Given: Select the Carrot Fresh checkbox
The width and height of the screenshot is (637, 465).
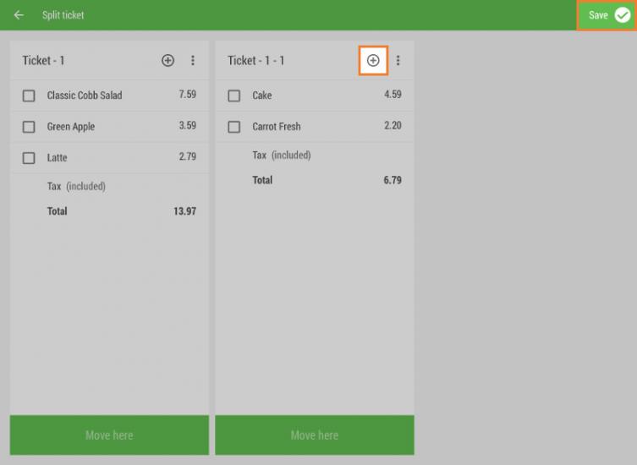Looking at the screenshot, I should tap(234, 127).
